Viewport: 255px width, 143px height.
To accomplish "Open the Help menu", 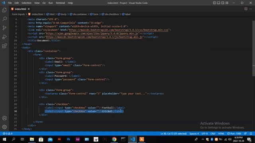I will coord(70,3).
